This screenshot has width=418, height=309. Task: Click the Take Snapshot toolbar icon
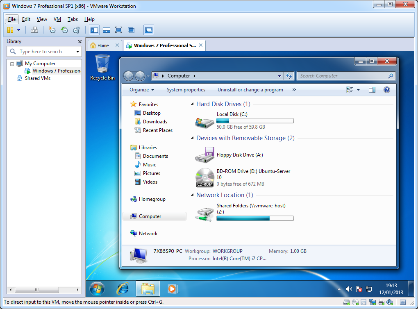pyautogui.click(x=52, y=30)
